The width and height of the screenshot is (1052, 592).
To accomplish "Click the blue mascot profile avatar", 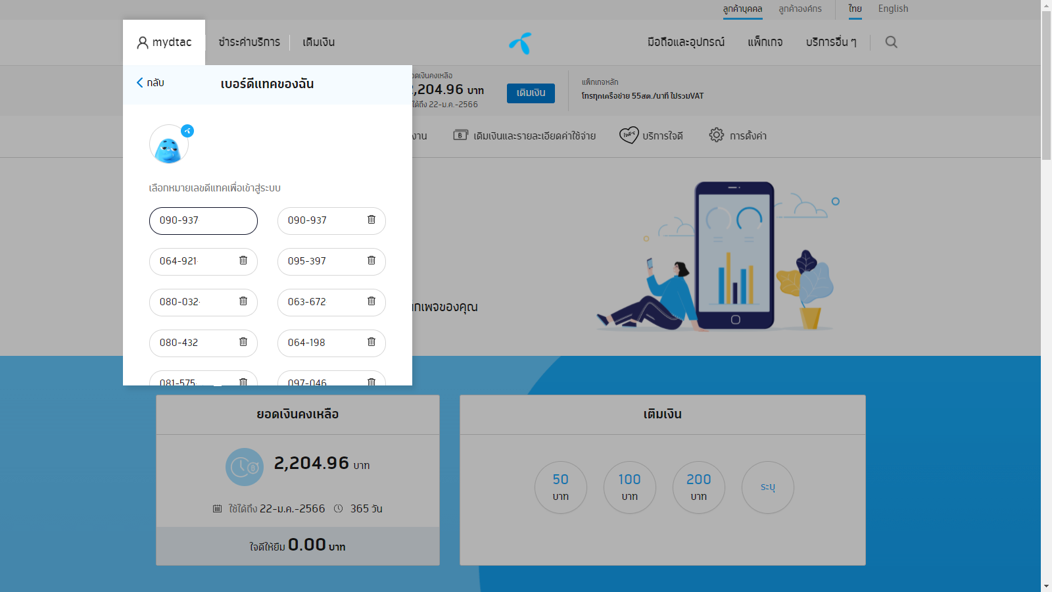I will (x=169, y=144).
